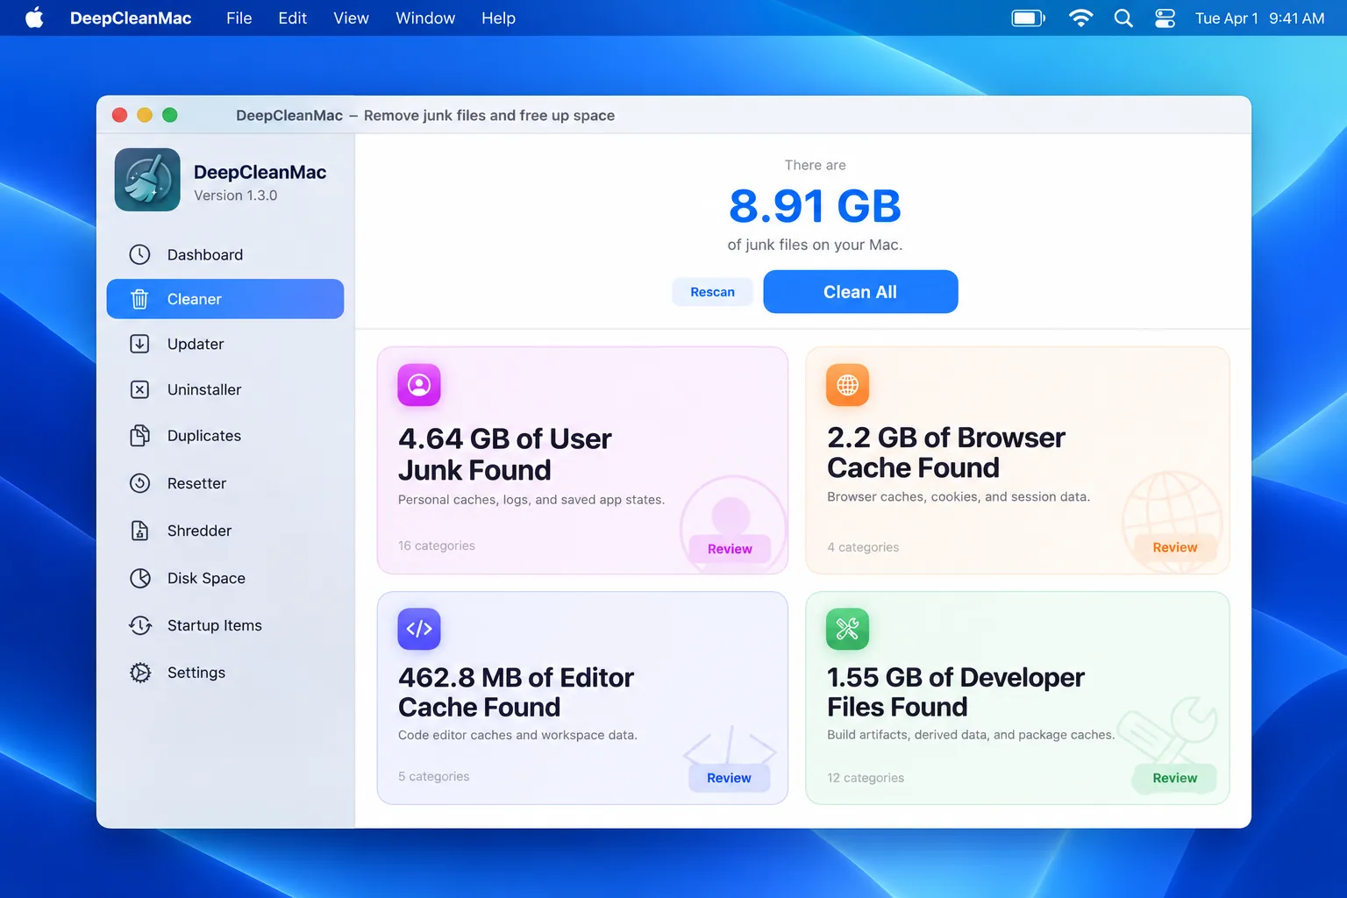1347x898 pixels.
Task: Click '2.2 GB of Browser Cache Found' heading
Action: tap(946, 453)
